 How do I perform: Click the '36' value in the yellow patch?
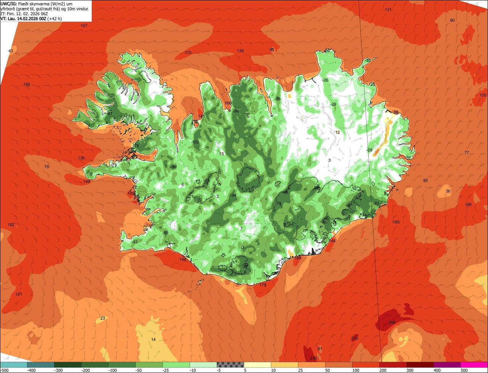click(448, 191)
